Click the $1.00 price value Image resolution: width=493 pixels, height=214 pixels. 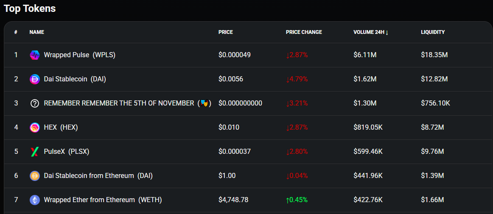(x=227, y=176)
